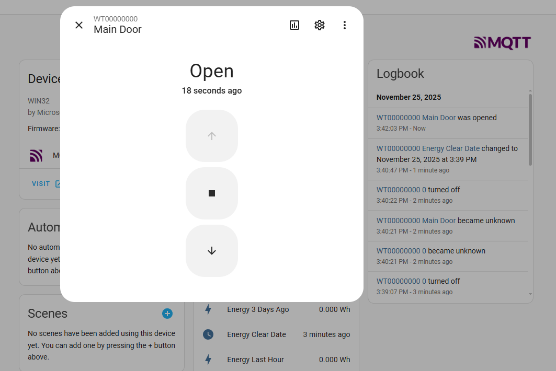Screen dimensions: 556x371
Task: Click the Energy Clear Date row
Action: coord(276,334)
